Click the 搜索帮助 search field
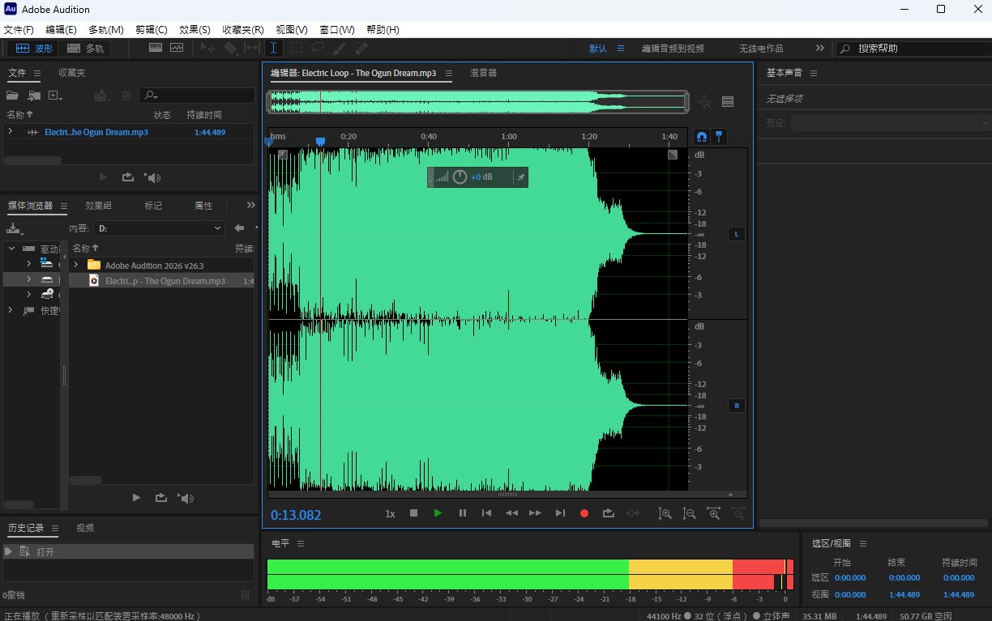Viewport: 992px width, 621px height. coord(913,49)
